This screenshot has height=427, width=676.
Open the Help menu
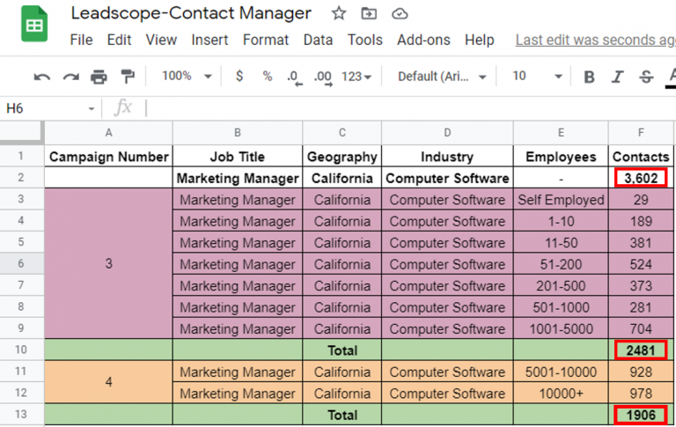[480, 40]
